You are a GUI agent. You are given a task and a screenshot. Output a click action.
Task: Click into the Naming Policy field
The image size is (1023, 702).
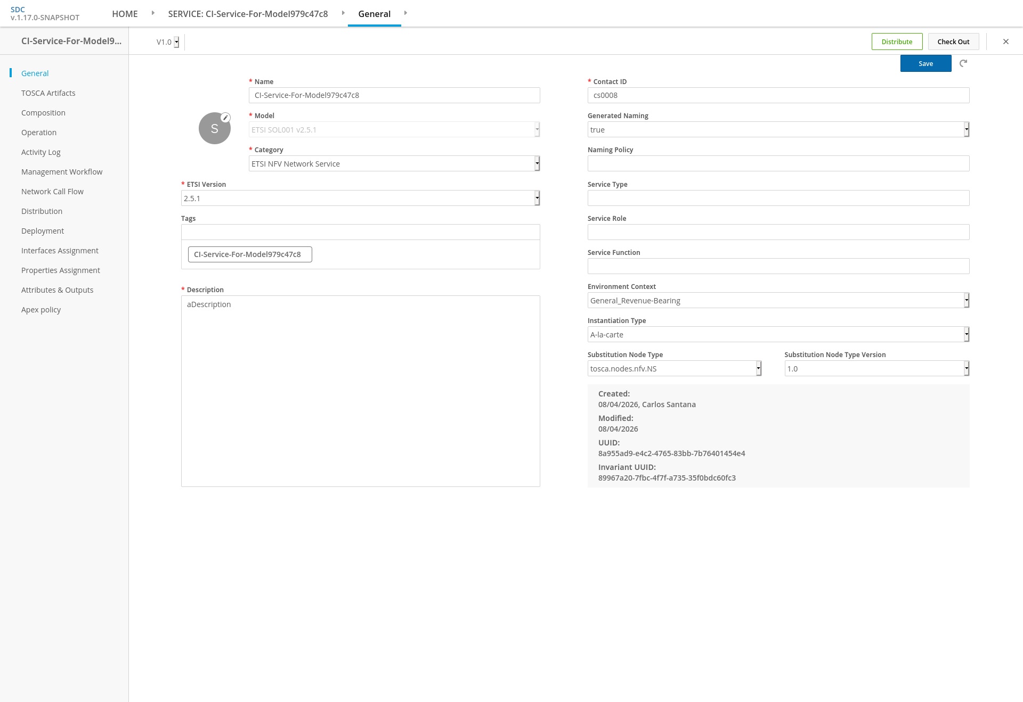pos(778,163)
